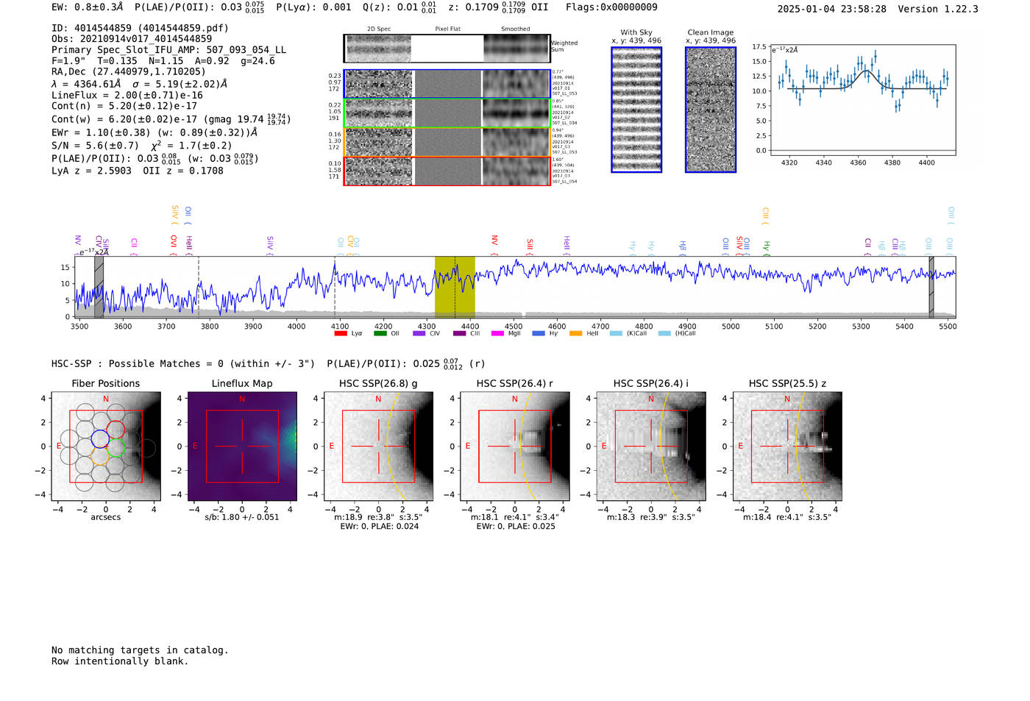Viewport: 1030px width, 701px height.
Task: Click the 'No matching targets in catalog.' message
Action: tap(140, 650)
